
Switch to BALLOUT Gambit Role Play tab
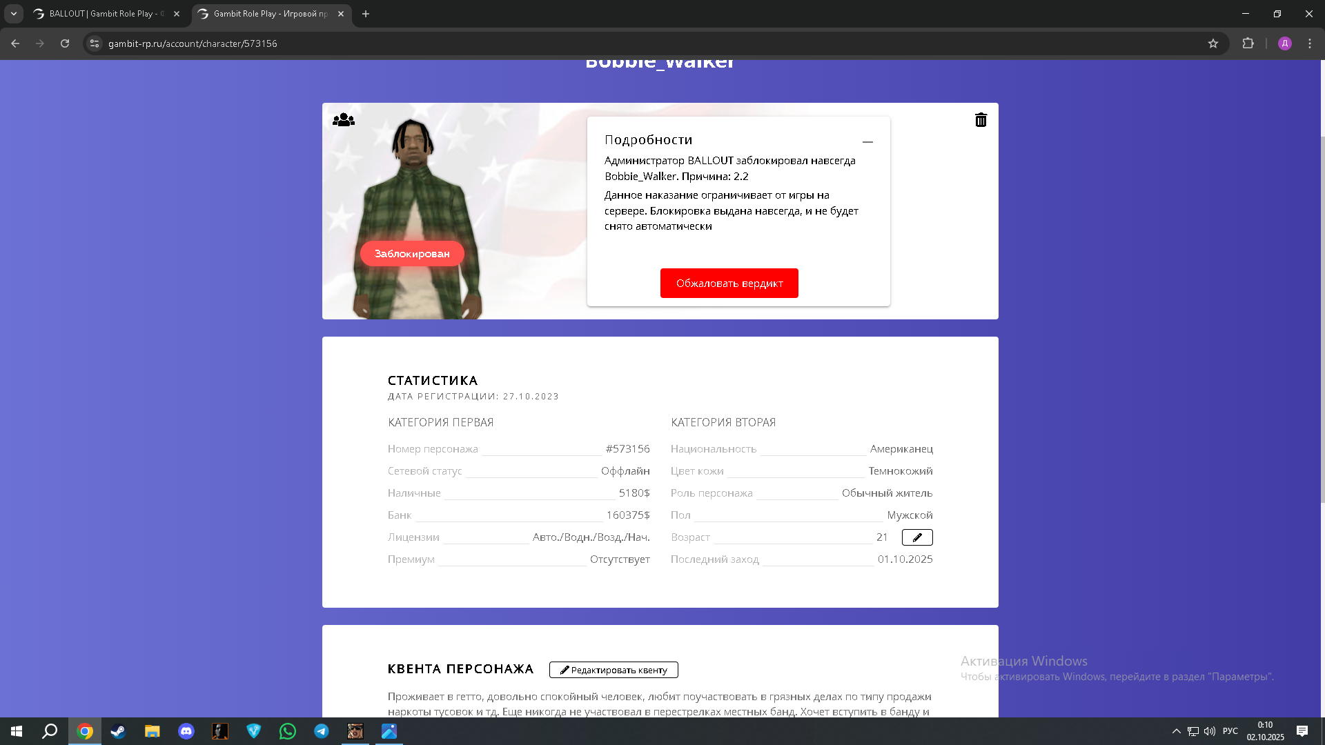[104, 14]
